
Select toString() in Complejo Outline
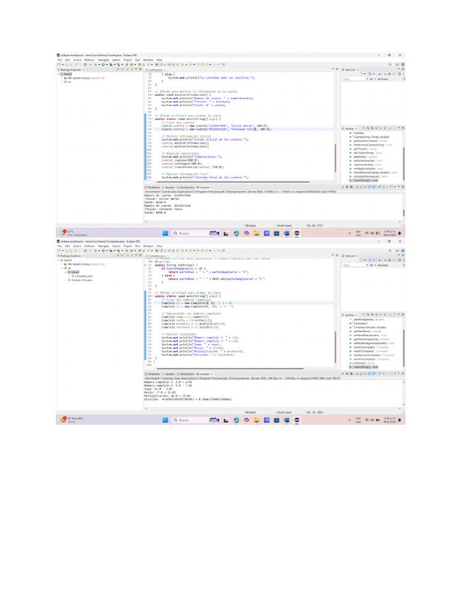(x=362, y=363)
